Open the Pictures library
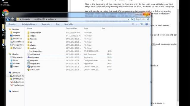 (16, 64)
